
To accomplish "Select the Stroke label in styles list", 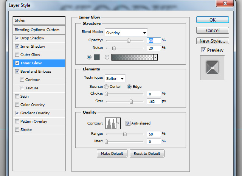I will (x=26, y=130).
